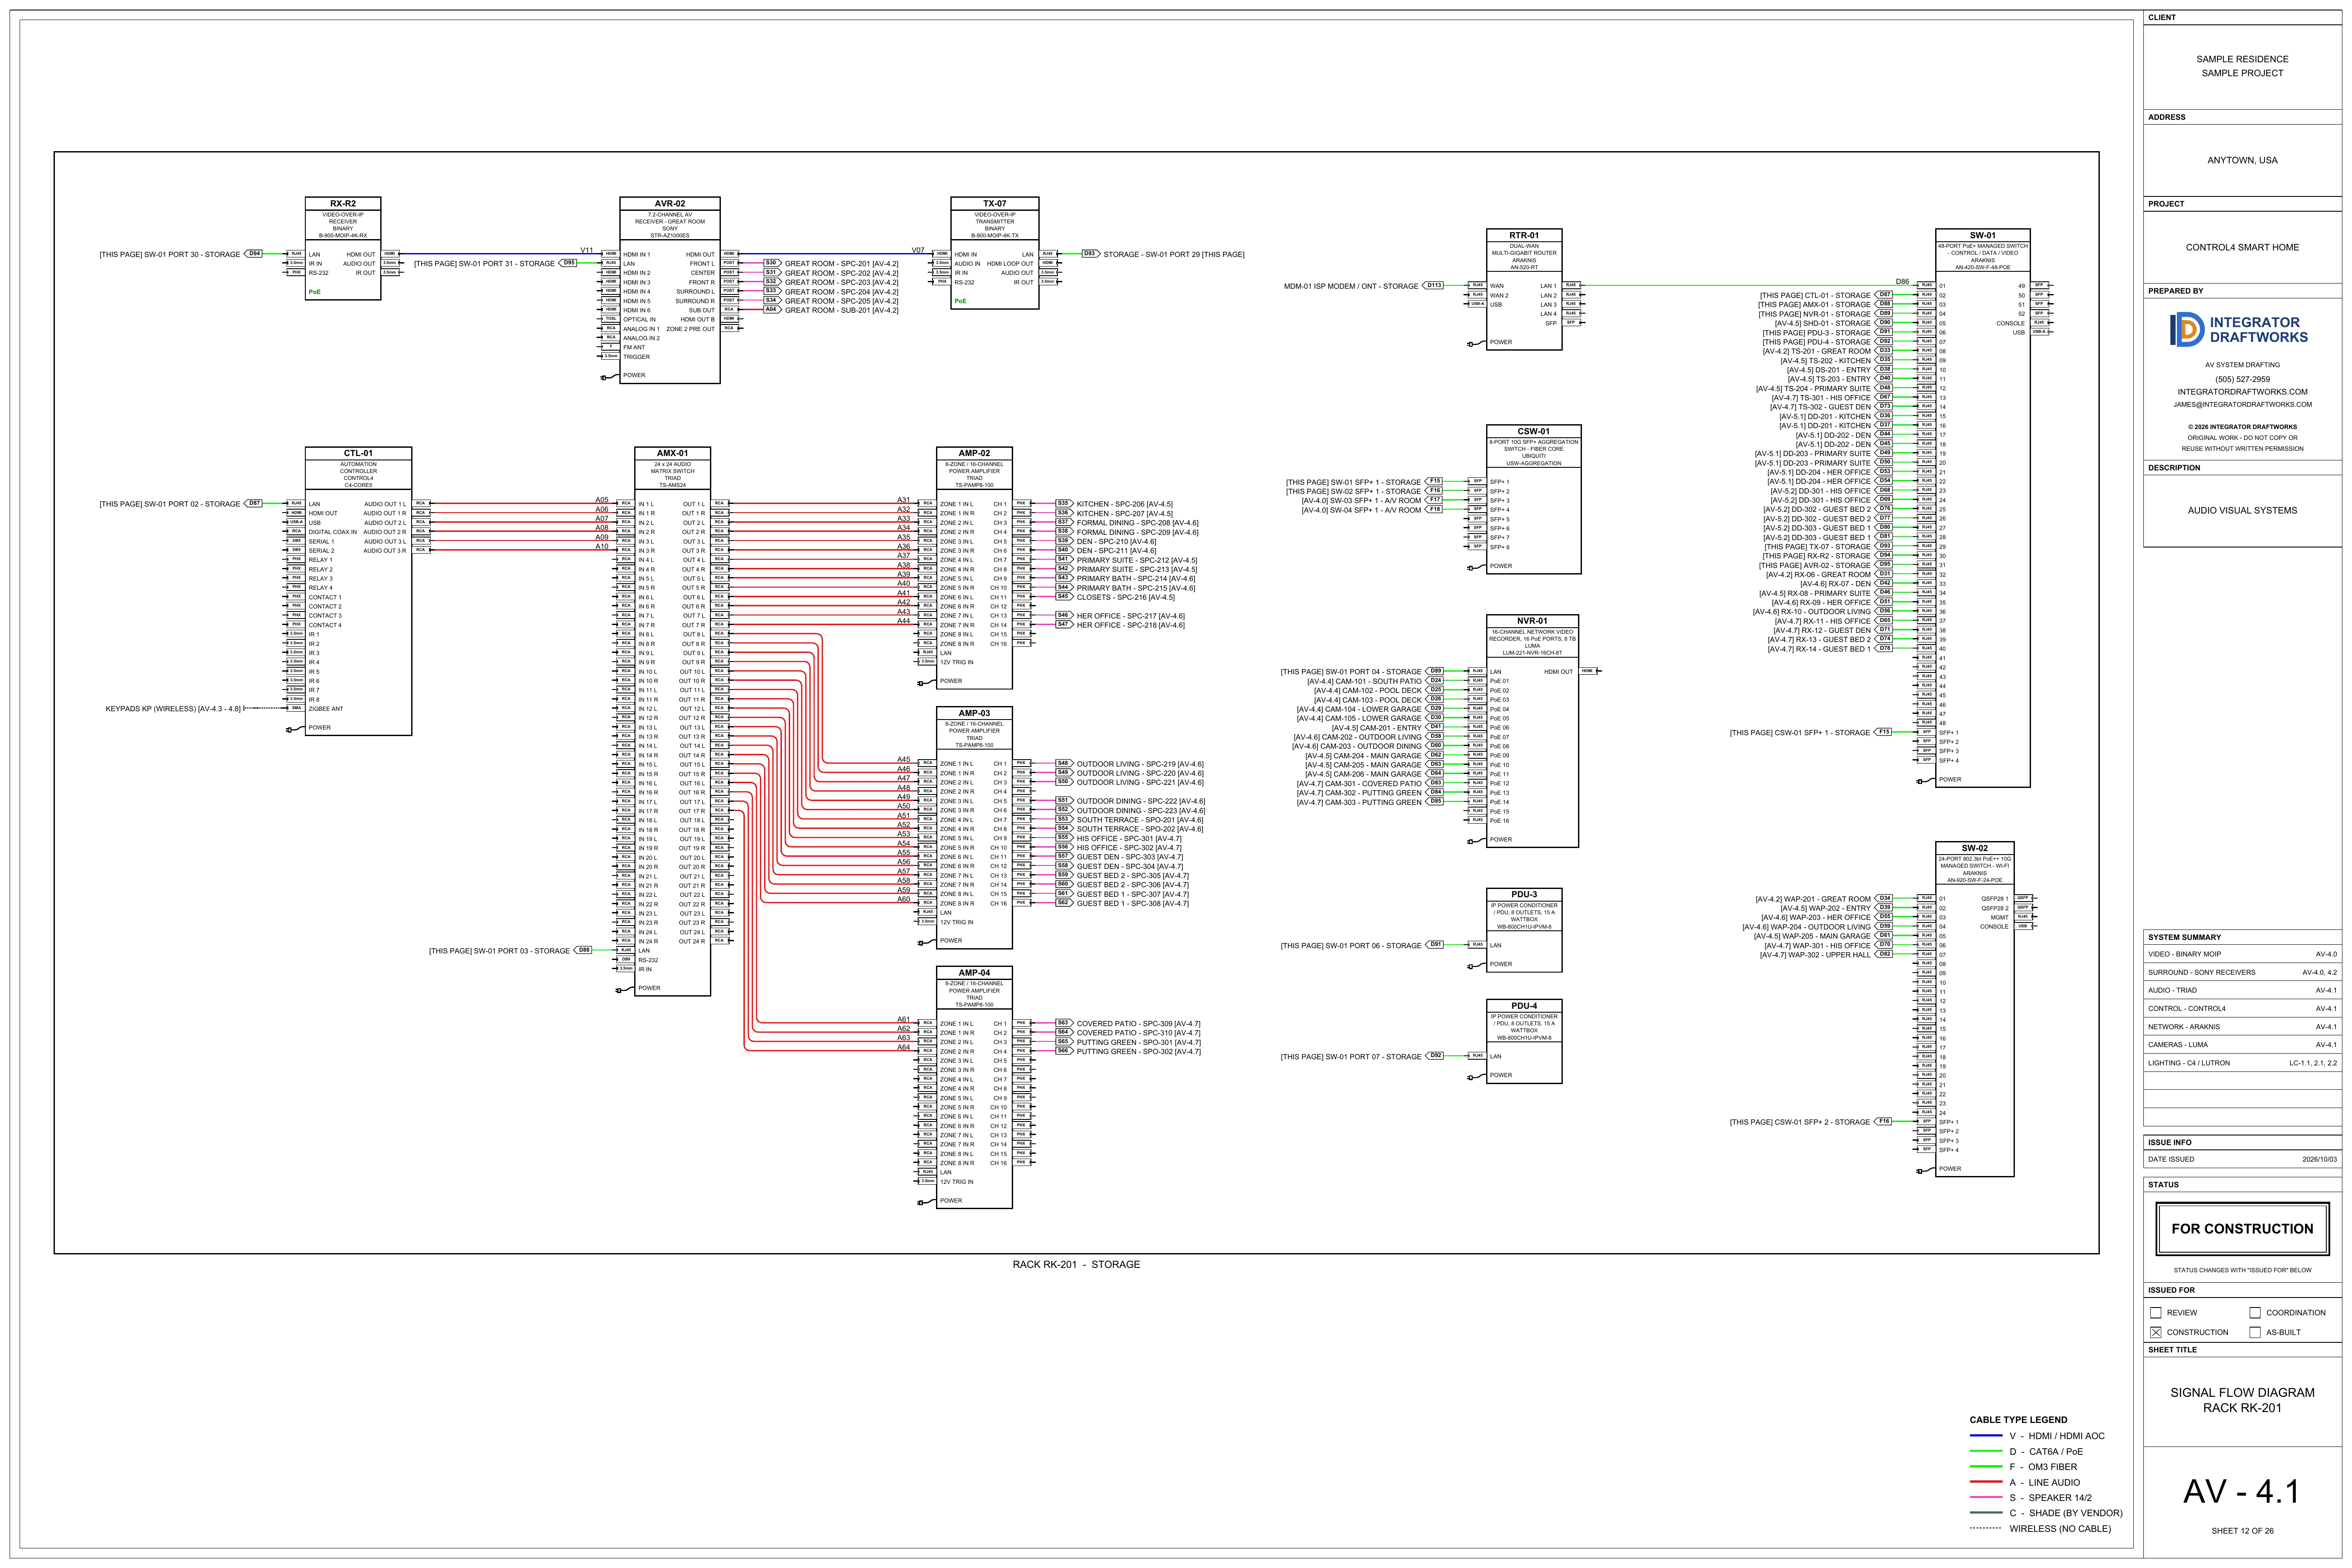Click the CAMERAS - LUMA summary row
The width and height of the screenshot is (2352, 1568).
(x=2242, y=1045)
